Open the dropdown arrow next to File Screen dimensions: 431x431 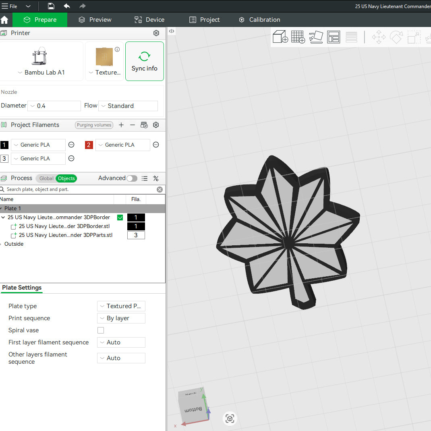[28, 6]
